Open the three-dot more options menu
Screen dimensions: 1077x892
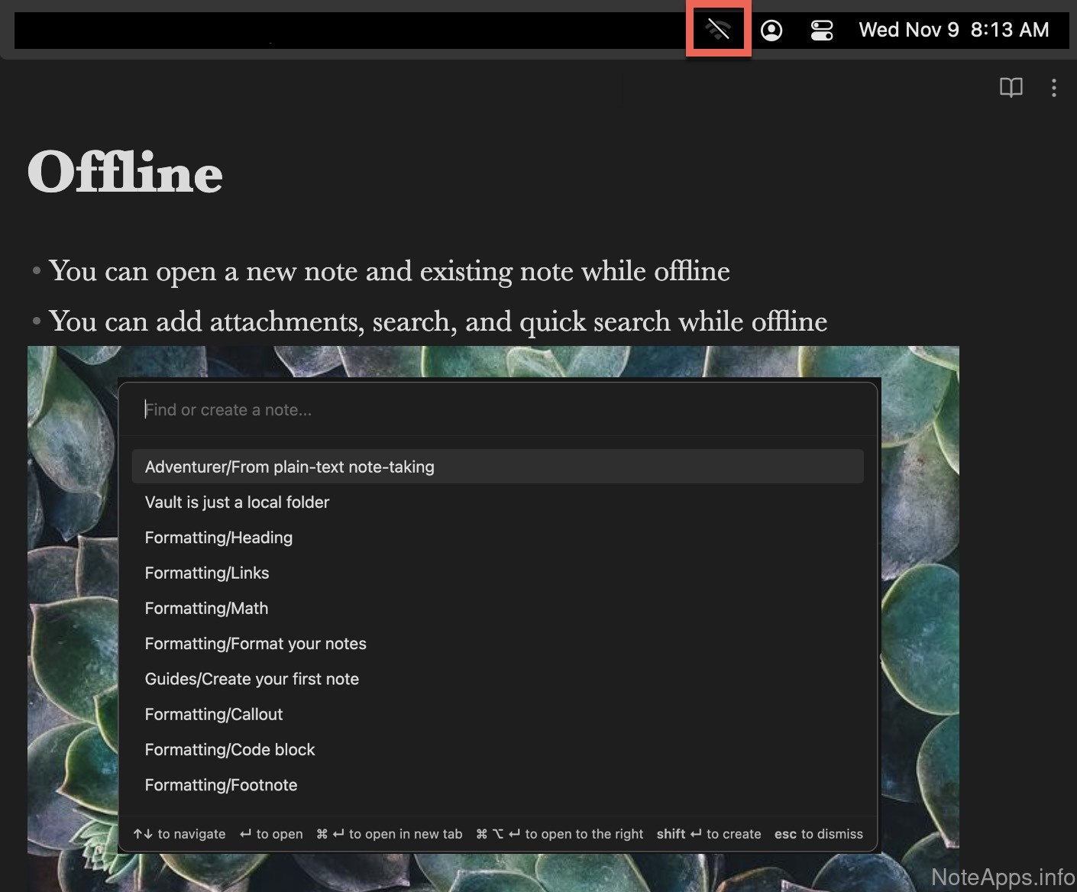1053,88
